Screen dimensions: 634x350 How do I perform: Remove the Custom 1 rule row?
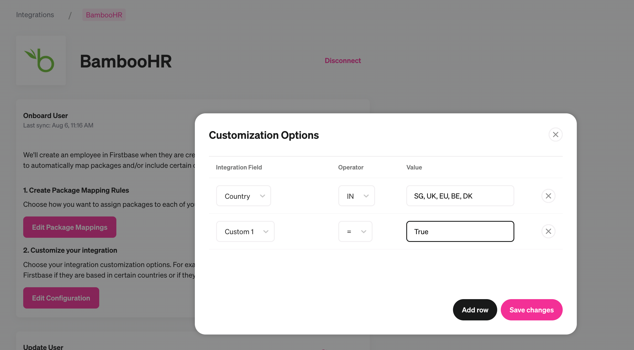[548, 231]
